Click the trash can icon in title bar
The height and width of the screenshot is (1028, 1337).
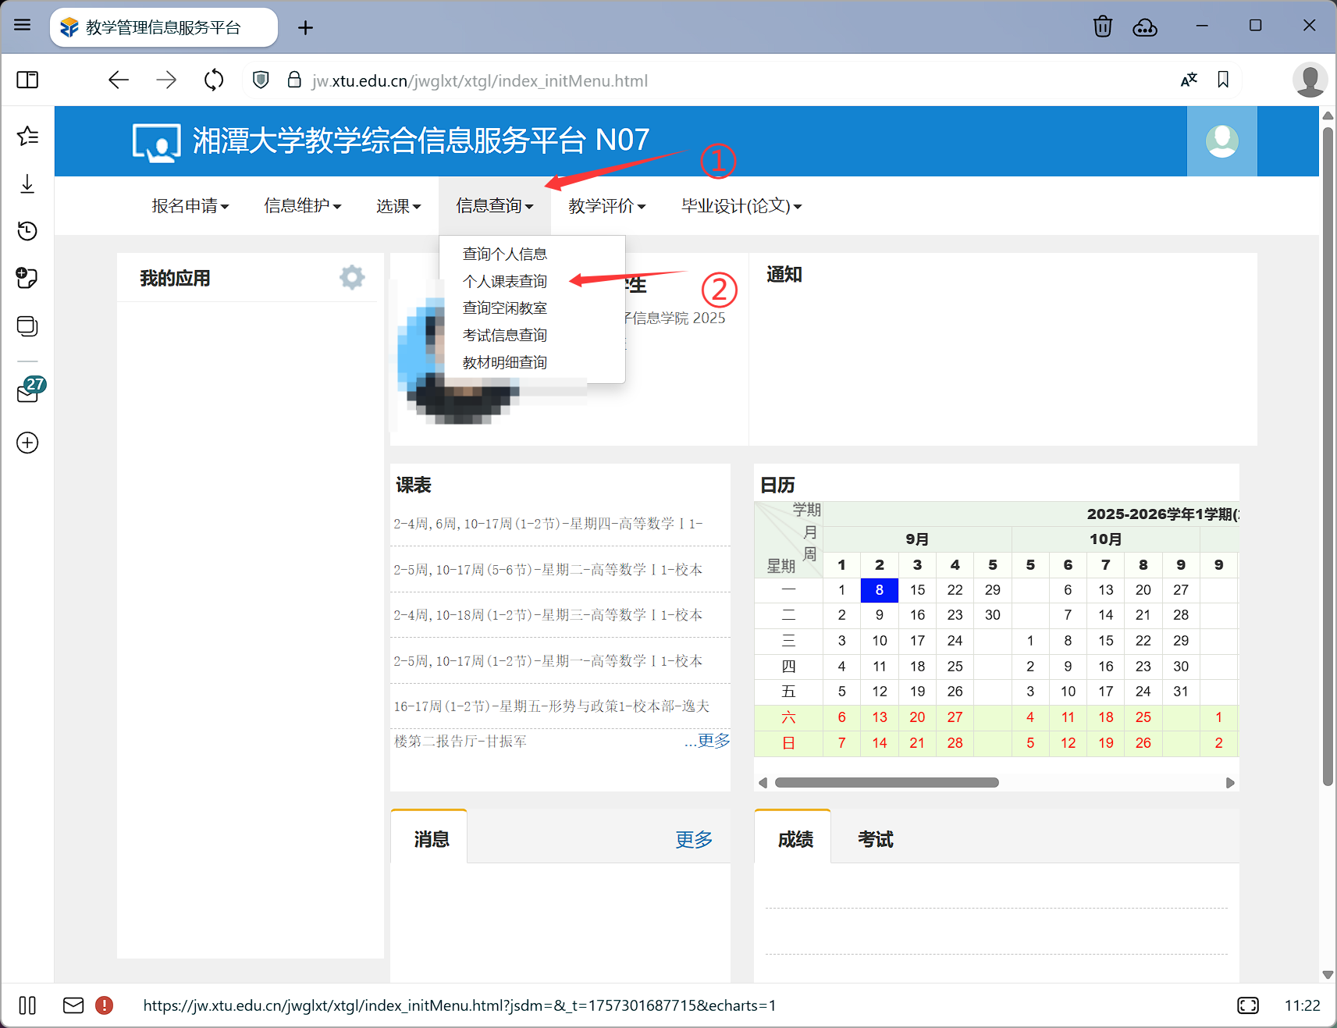[x=1102, y=27]
